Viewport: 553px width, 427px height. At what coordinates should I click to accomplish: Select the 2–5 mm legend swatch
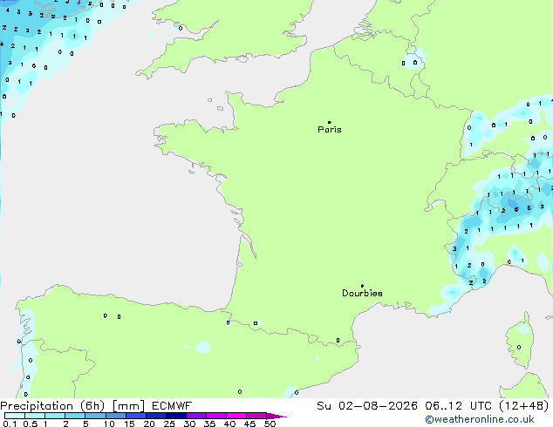75,416
